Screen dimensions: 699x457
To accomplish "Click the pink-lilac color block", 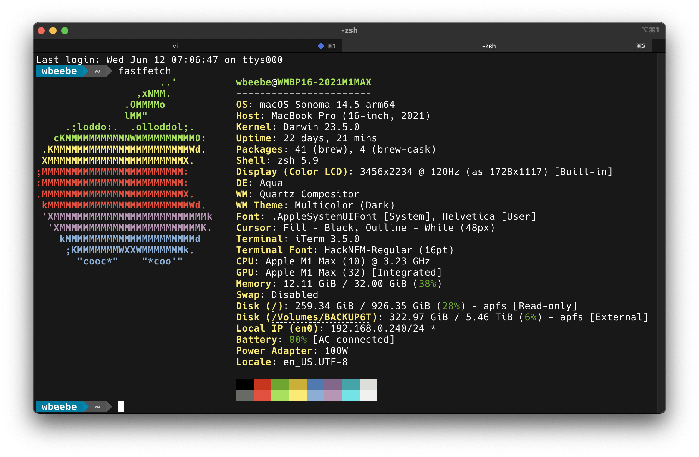I will point(333,395).
